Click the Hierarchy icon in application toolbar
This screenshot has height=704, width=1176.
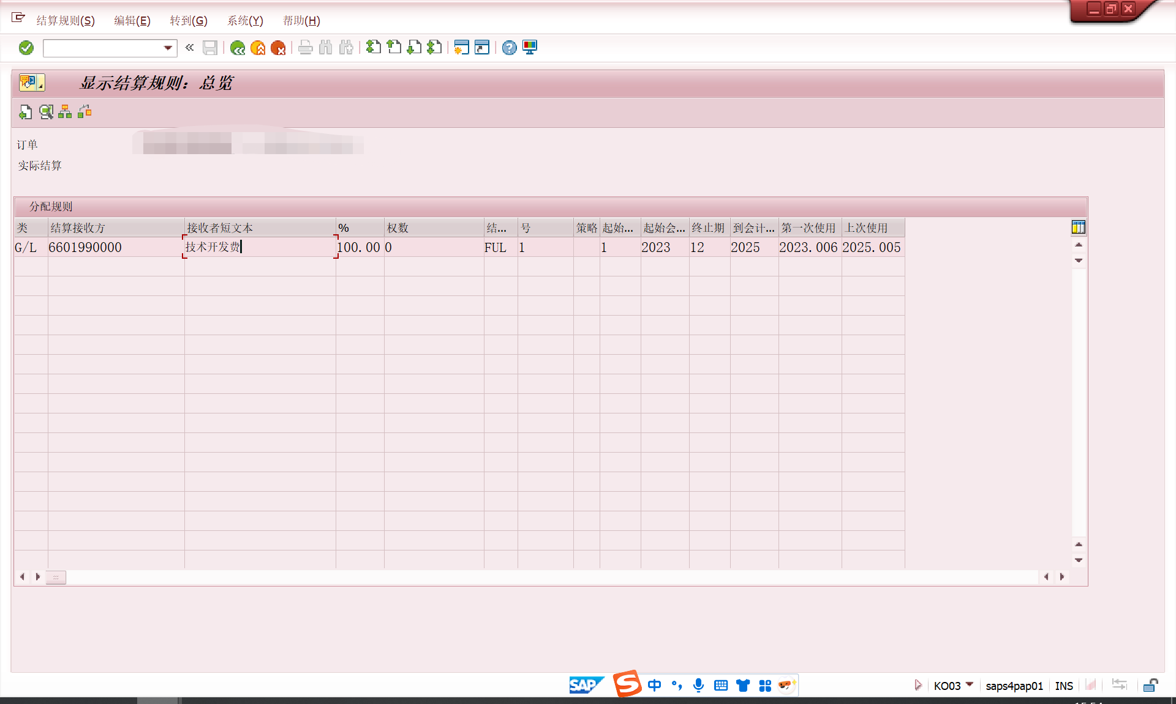pyautogui.click(x=65, y=112)
